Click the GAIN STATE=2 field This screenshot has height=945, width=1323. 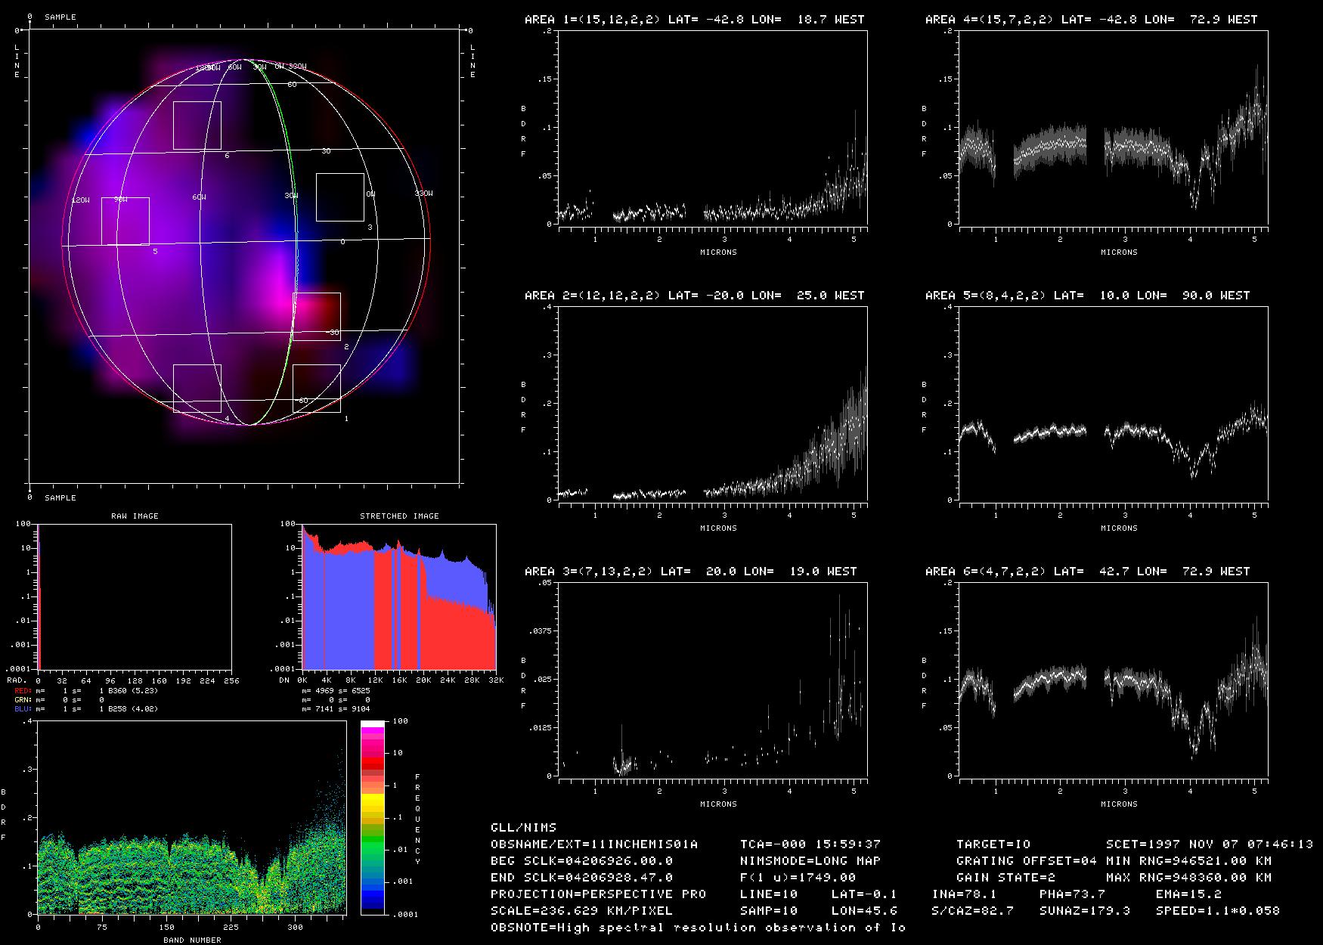(1006, 878)
